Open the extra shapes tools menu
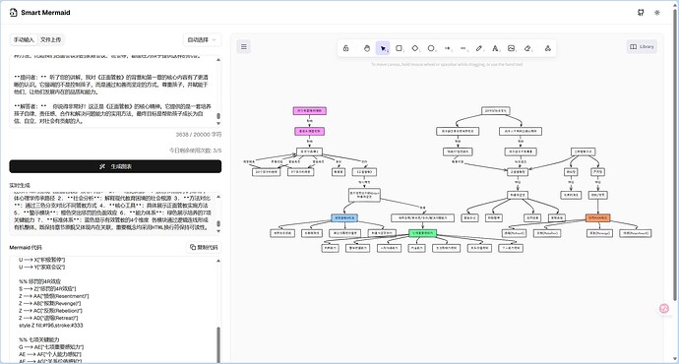The image size is (679, 364). (x=548, y=48)
